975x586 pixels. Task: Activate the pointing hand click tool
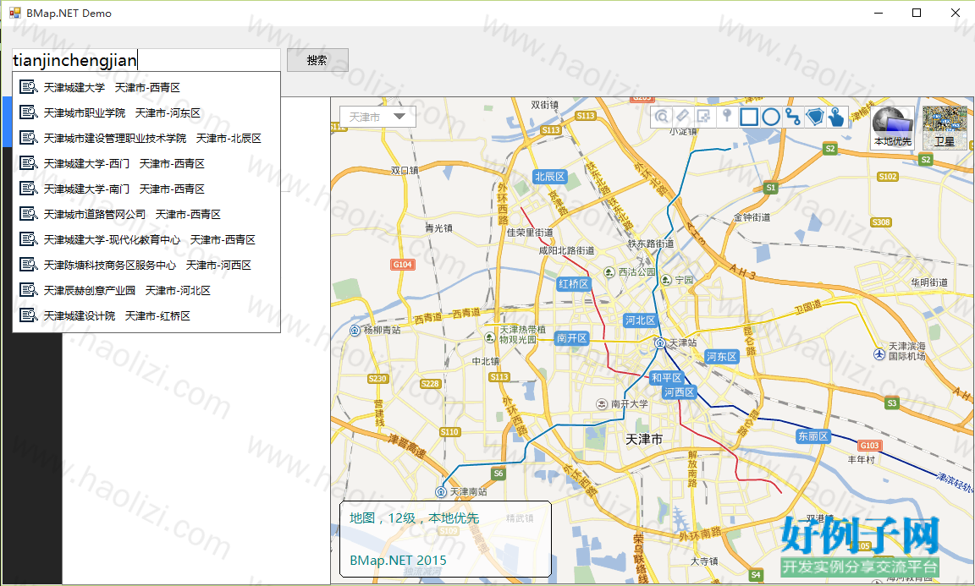837,116
